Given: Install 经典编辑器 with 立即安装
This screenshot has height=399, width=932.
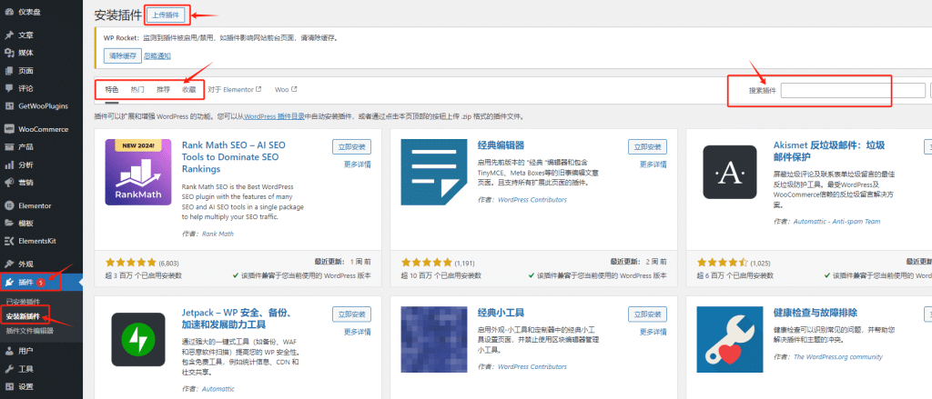Looking at the screenshot, I should coord(647,146).
